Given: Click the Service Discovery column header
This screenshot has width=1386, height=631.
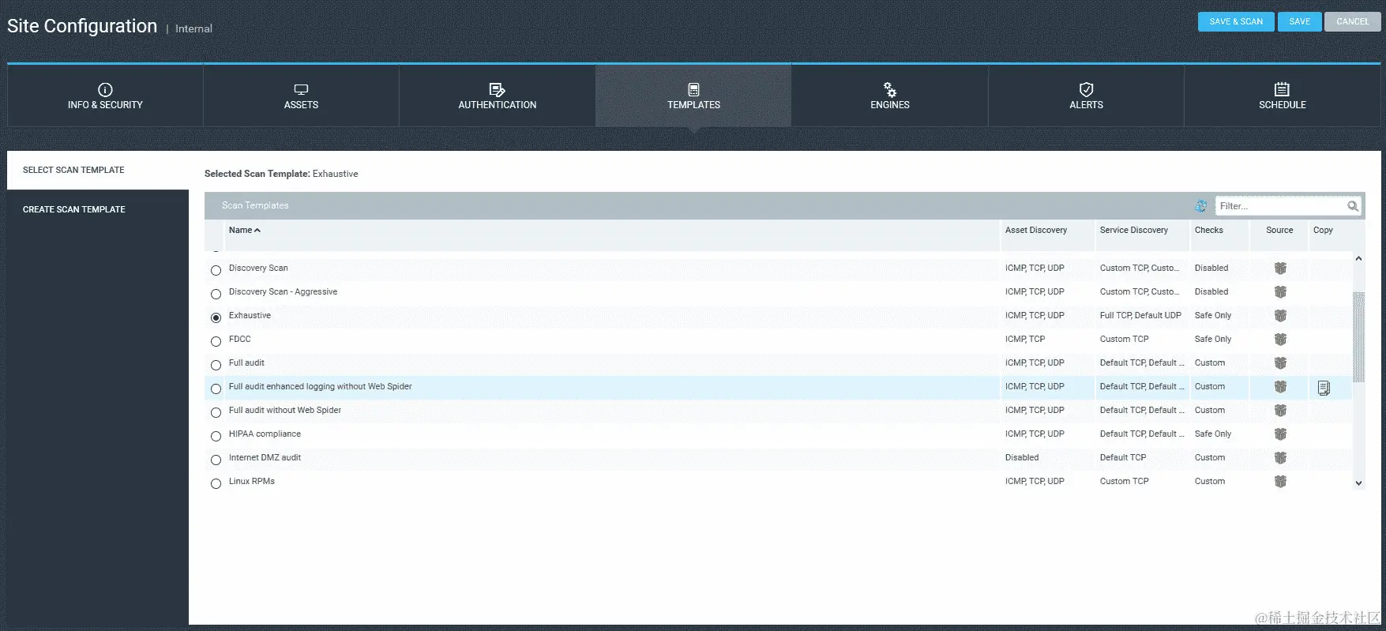Looking at the screenshot, I should (1133, 231).
